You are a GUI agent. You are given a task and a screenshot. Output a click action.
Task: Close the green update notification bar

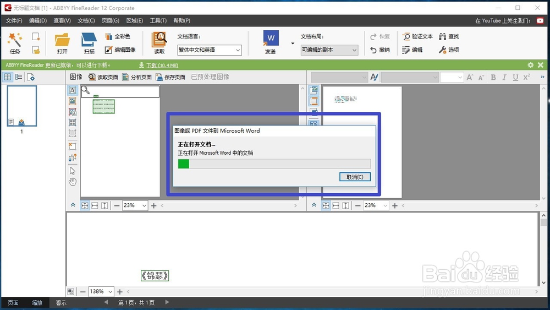pyautogui.click(x=541, y=65)
